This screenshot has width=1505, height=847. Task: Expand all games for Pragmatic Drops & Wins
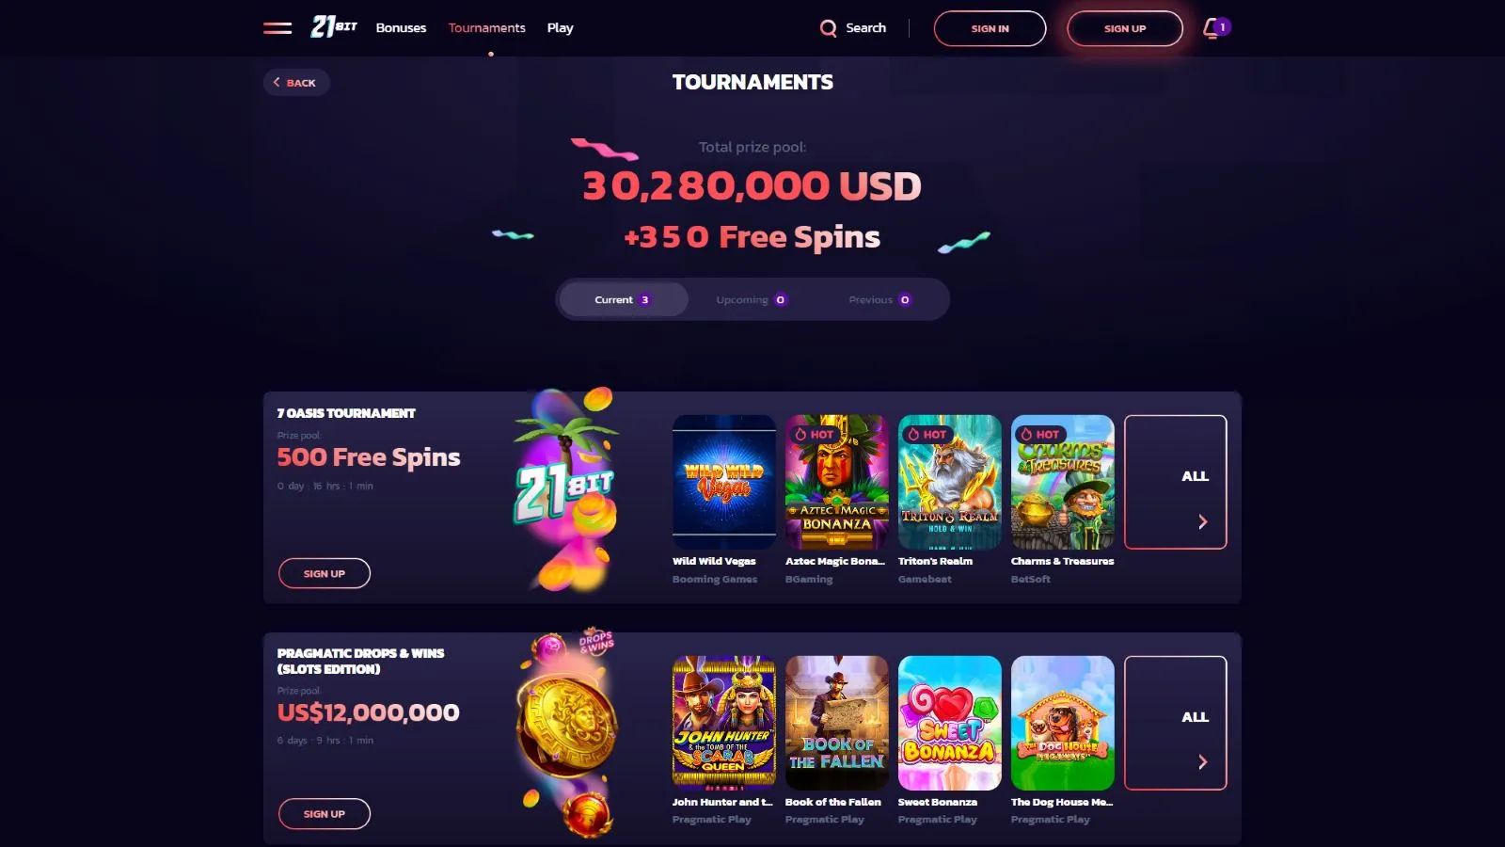tap(1176, 723)
